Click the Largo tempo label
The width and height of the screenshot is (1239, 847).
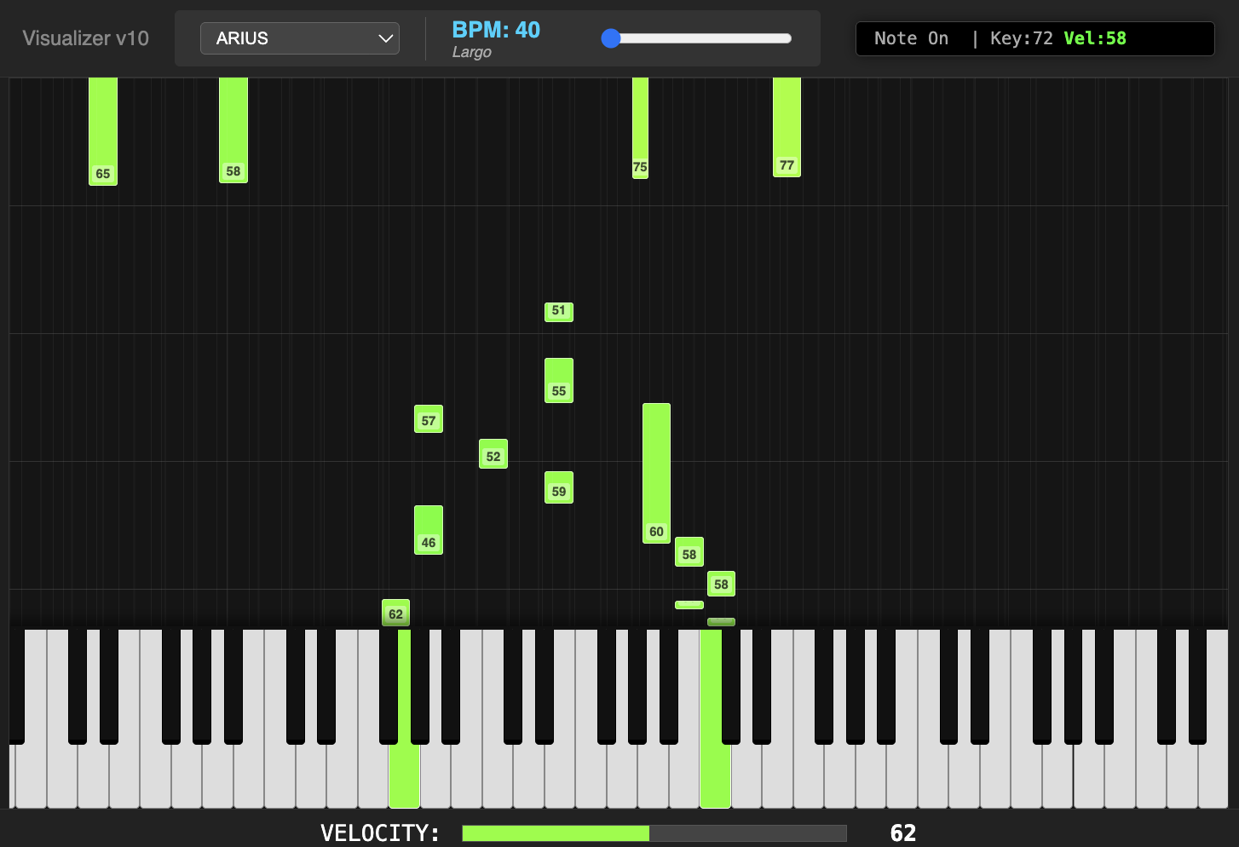point(471,53)
